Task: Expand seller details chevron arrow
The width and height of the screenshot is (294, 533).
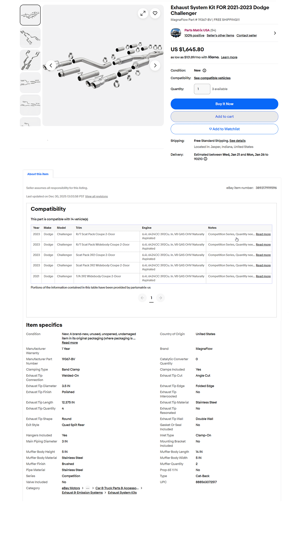Action: point(275,33)
